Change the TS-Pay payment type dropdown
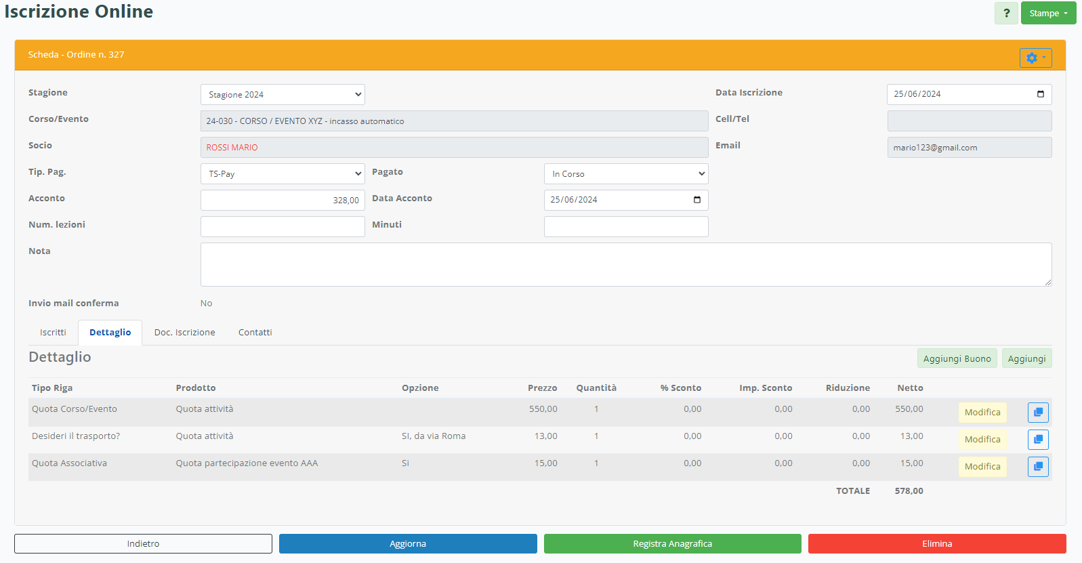This screenshot has width=1082, height=563. [283, 174]
